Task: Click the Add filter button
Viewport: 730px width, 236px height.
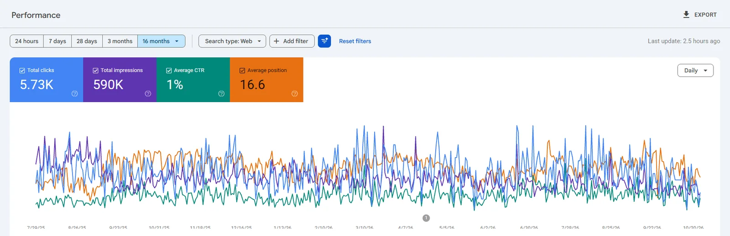Action: click(292, 41)
